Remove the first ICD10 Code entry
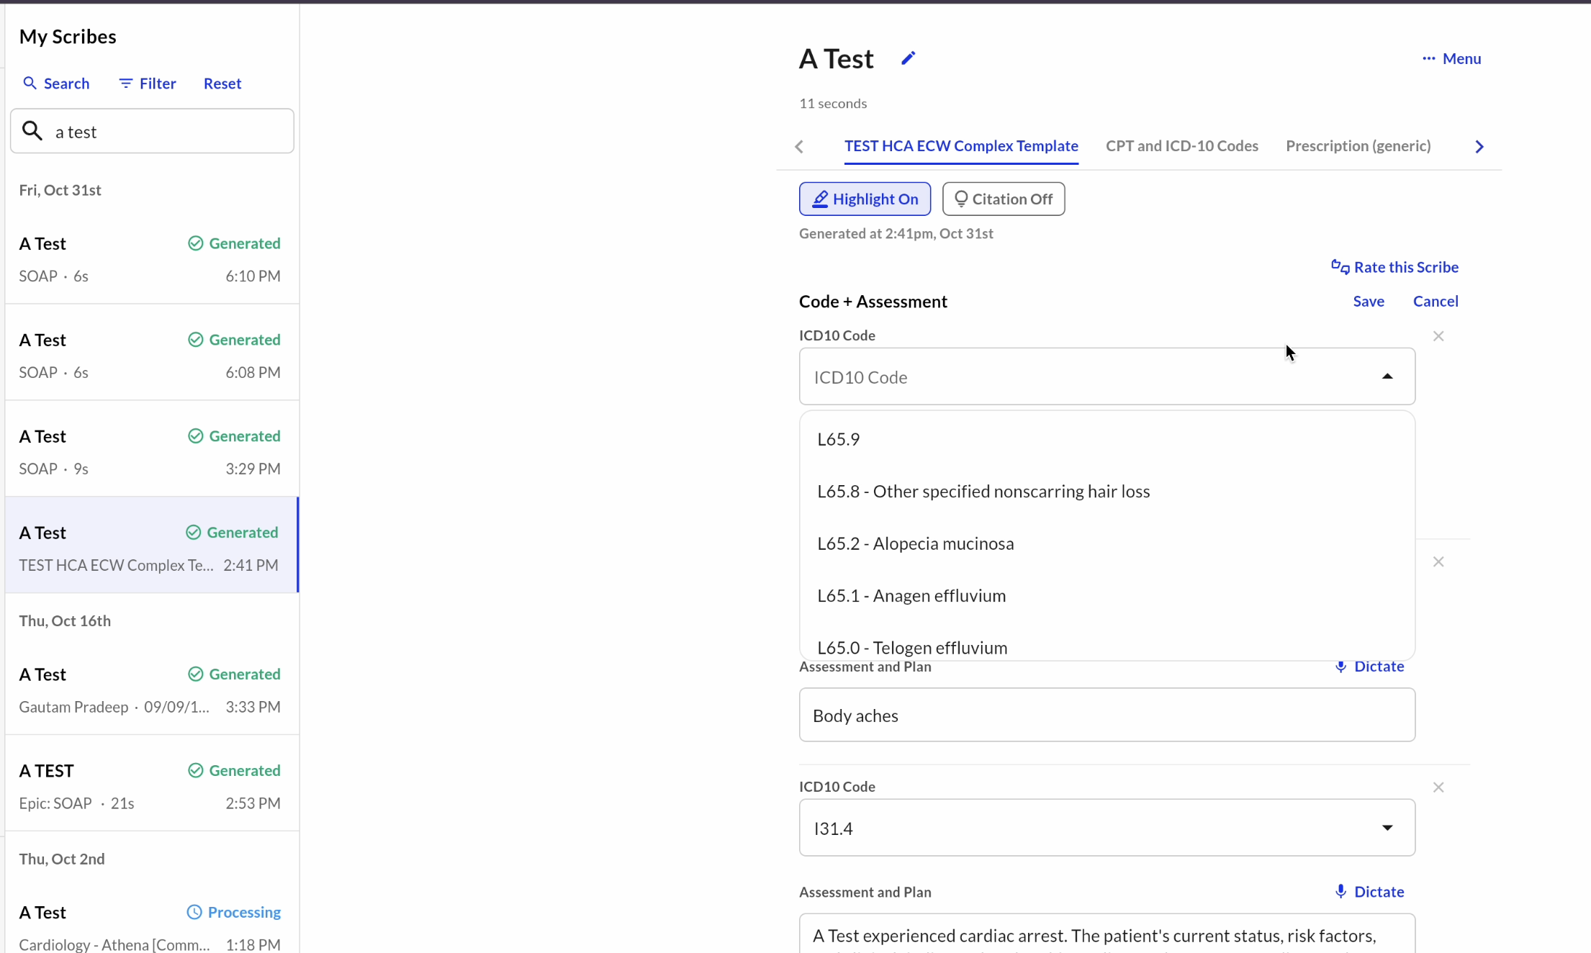 [1438, 336]
